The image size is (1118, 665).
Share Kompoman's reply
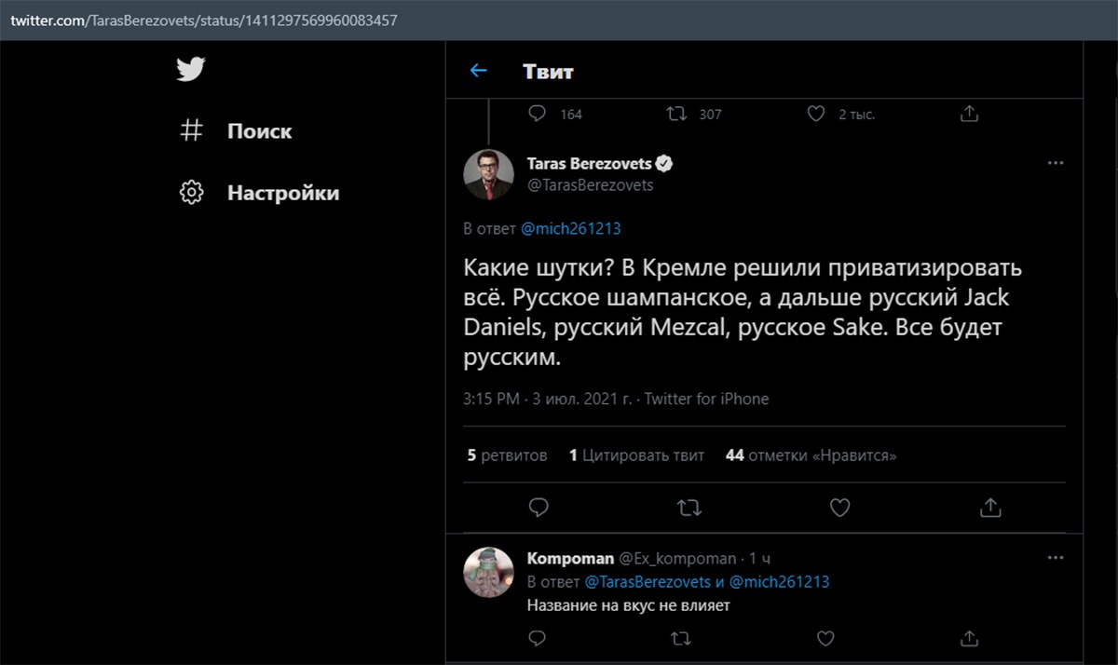969,639
